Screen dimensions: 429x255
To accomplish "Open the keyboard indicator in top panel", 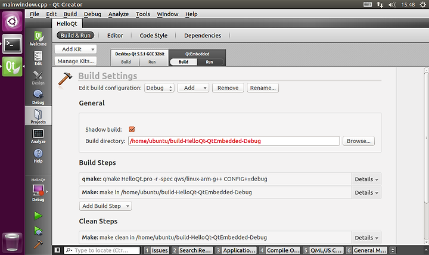I will pos(367,4).
